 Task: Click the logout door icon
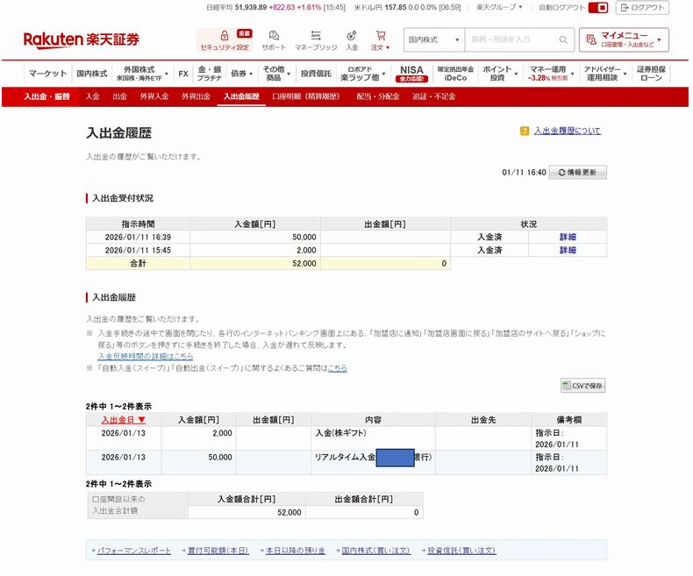point(625,8)
